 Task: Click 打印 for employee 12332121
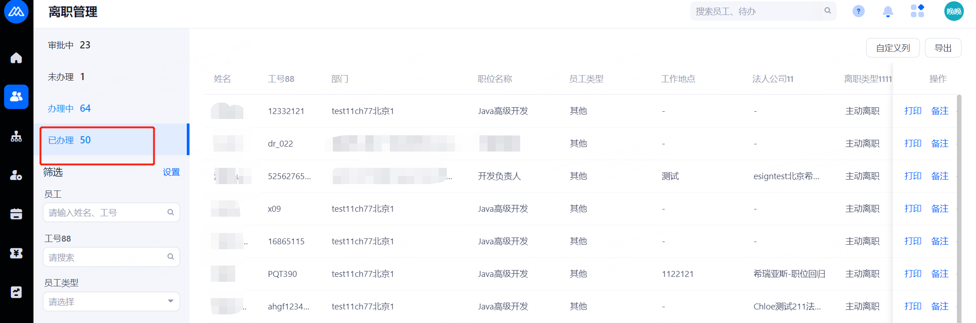pyautogui.click(x=913, y=111)
